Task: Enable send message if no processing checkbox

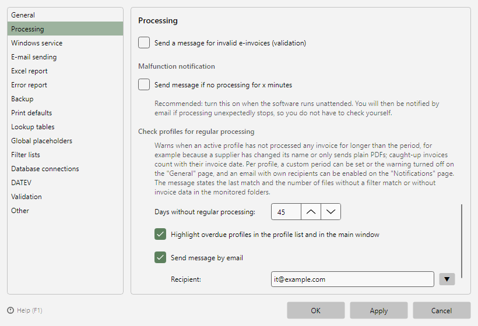Action: [x=144, y=84]
